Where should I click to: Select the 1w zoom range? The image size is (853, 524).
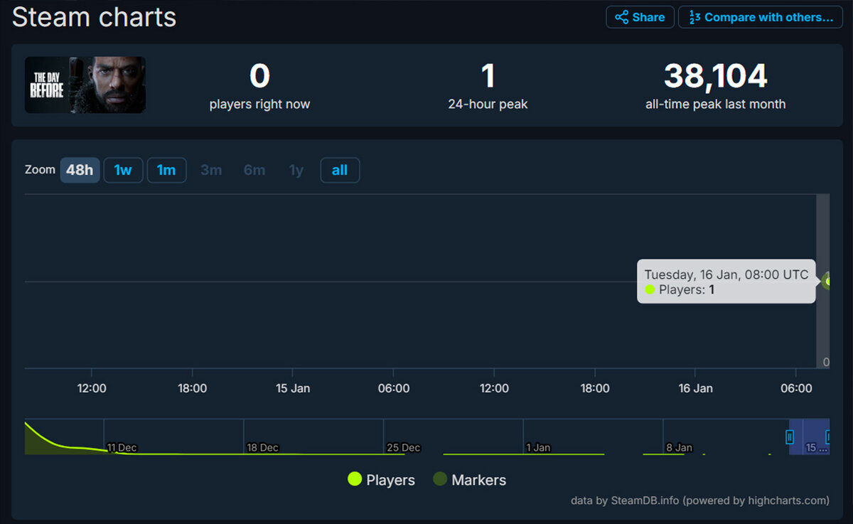123,171
